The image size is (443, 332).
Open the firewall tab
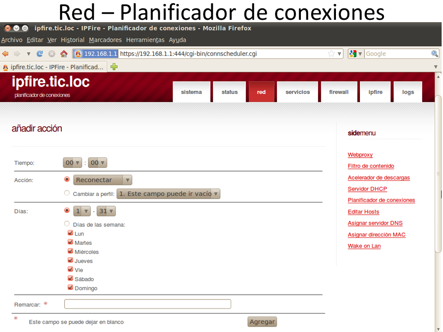[x=339, y=92]
